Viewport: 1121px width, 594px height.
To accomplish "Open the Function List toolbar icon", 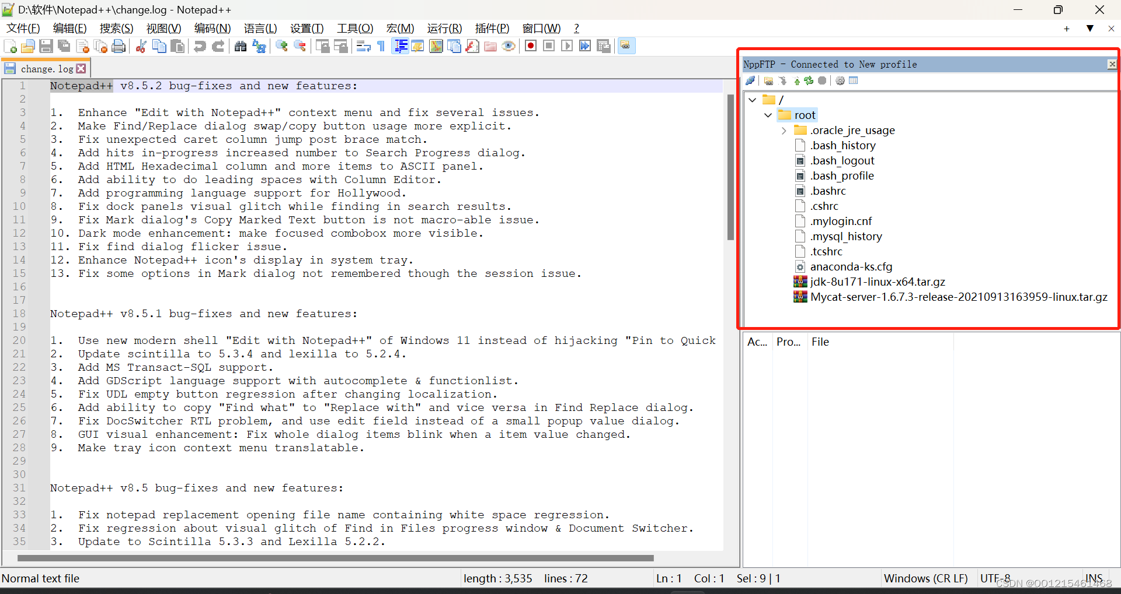I will point(472,46).
